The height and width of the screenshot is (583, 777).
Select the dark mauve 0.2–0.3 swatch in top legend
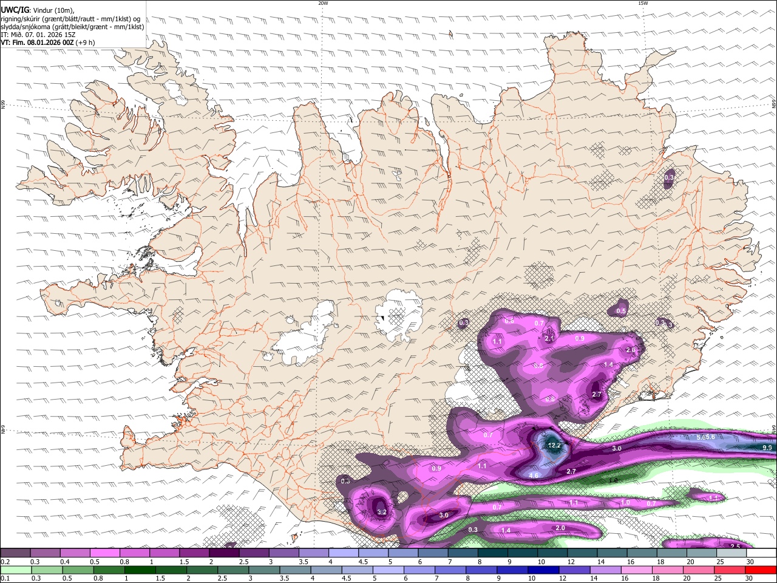15,553
